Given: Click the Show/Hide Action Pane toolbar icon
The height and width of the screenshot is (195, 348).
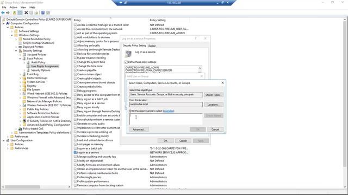Looking at the screenshot, I should tap(48, 13).
